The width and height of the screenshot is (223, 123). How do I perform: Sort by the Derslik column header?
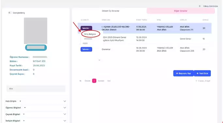coord(183,20)
